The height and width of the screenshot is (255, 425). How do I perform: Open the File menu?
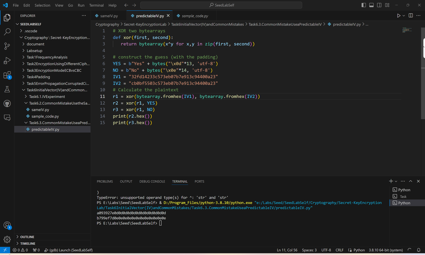pos(16,5)
